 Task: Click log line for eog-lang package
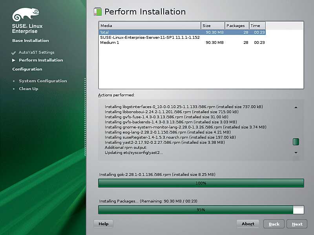coord(168,132)
